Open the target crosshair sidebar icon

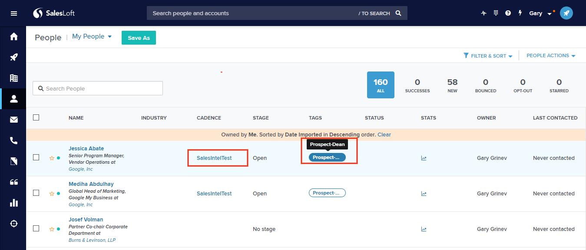pos(14,224)
